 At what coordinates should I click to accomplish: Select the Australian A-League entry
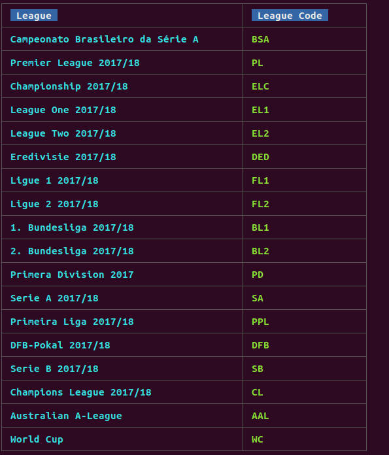(x=66, y=416)
